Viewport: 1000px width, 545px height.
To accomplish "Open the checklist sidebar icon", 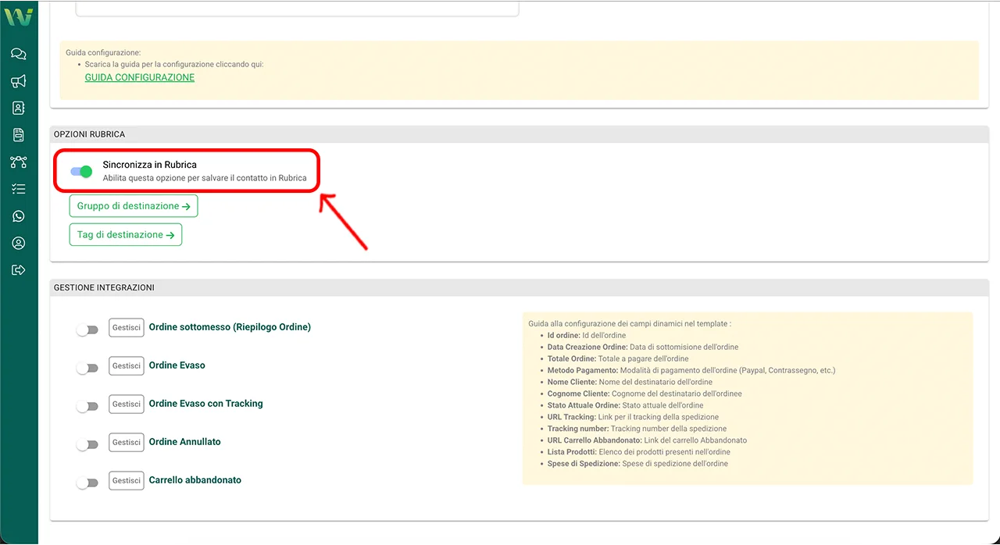I will (x=19, y=189).
